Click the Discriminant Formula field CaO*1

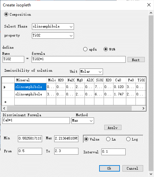click(36, 120)
